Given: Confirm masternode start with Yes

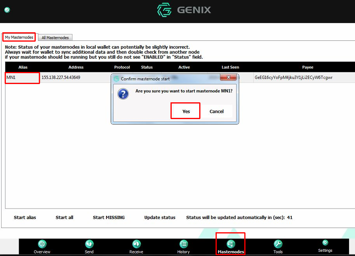Looking at the screenshot, I should click(x=186, y=111).
